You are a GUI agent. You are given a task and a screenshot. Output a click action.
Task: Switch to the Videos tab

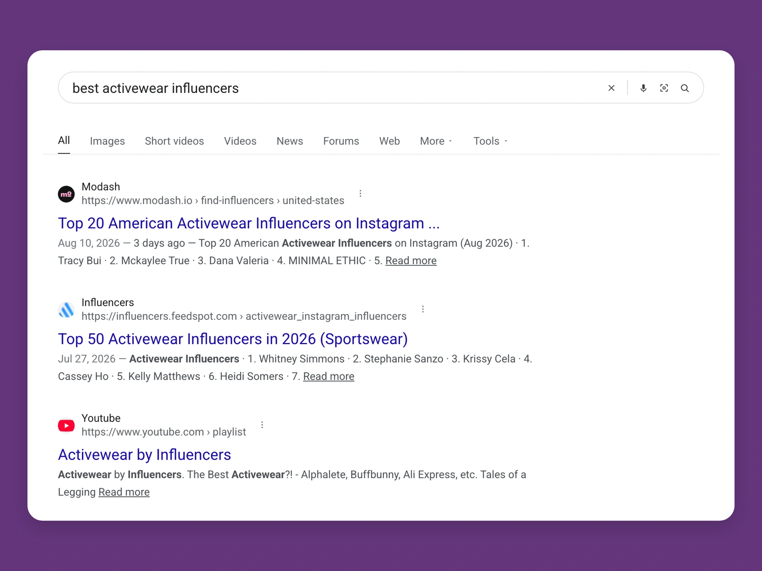pyautogui.click(x=240, y=141)
